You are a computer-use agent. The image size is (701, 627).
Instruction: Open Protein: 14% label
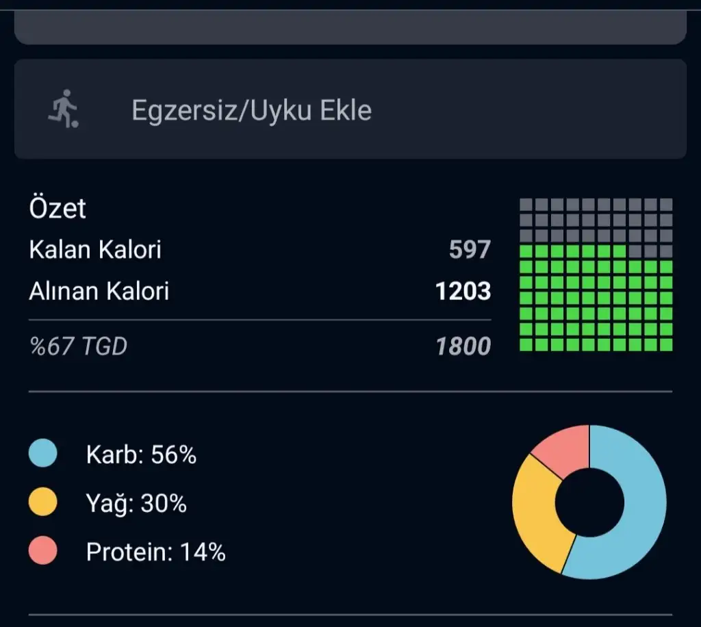(155, 552)
